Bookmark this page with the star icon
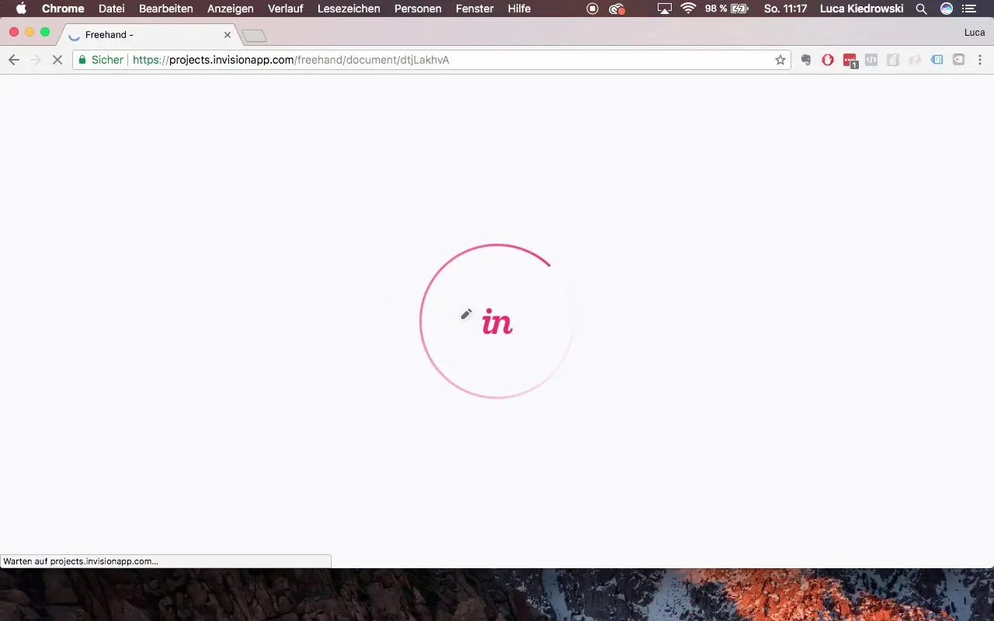994x621 pixels. coord(780,60)
